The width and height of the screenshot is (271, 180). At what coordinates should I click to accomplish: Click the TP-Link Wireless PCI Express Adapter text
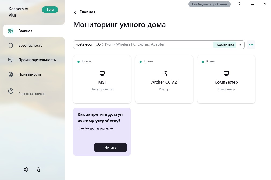pos(134,44)
